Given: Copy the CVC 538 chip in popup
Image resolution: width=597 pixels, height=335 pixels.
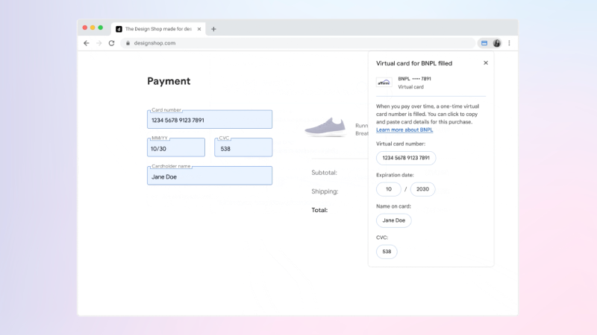Looking at the screenshot, I should [387, 252].
